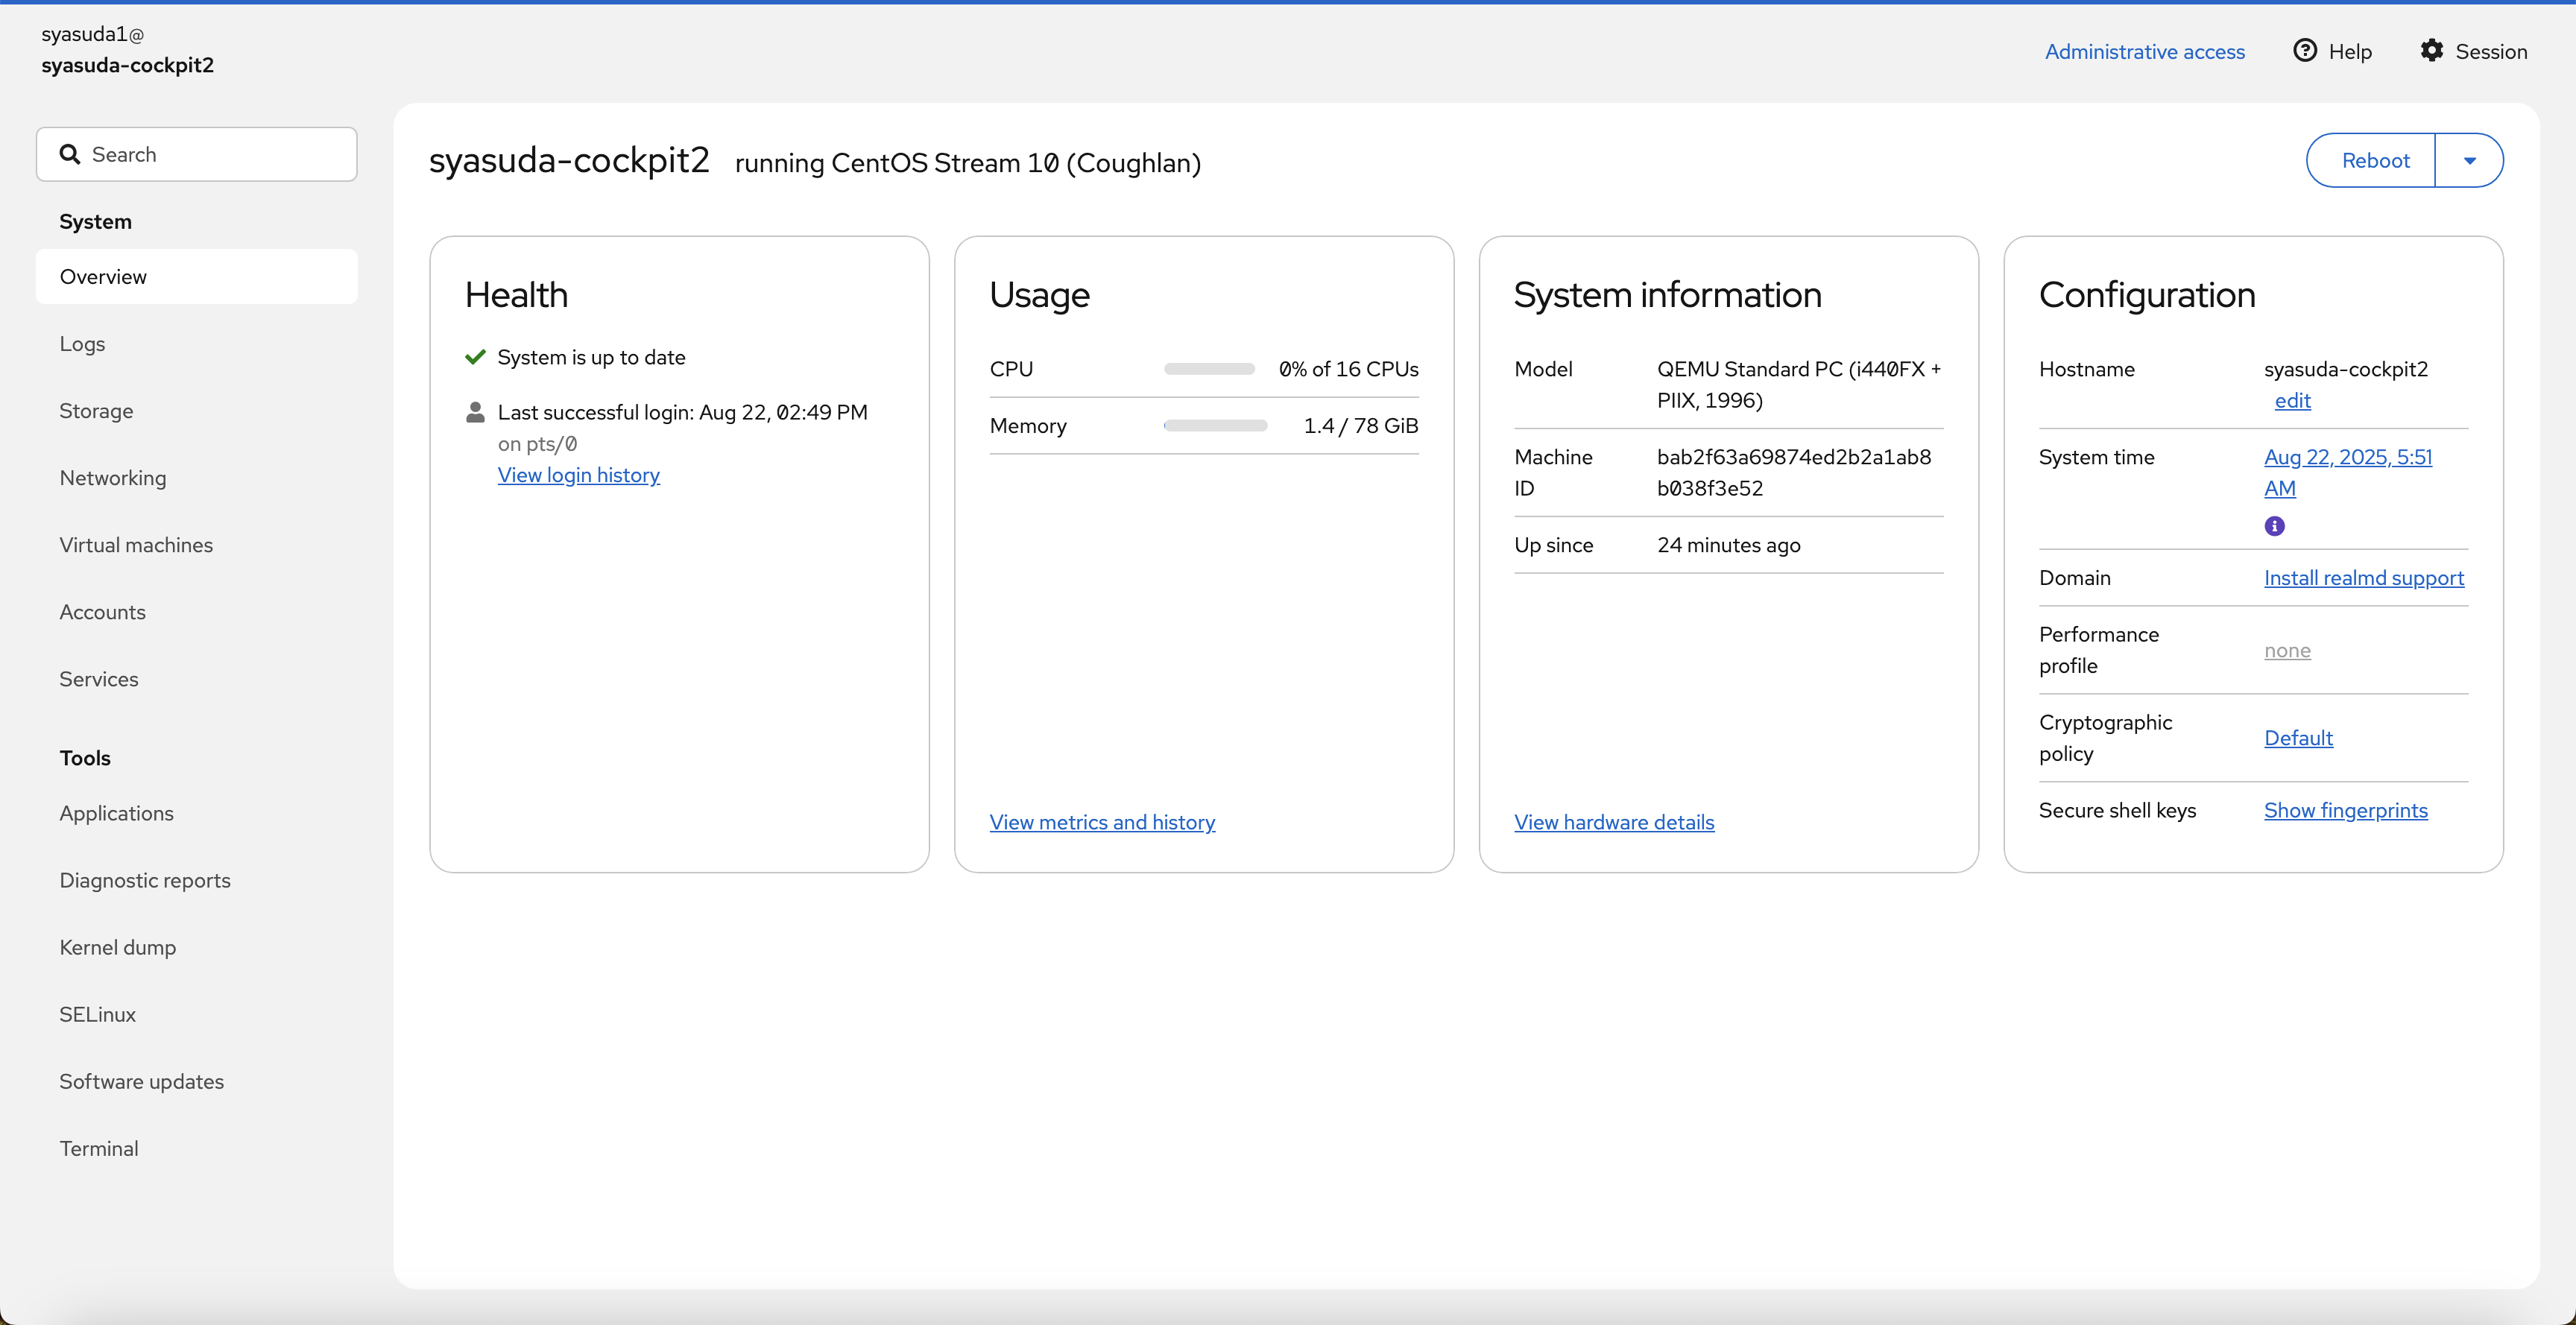Expand the Reboot dropdown arrow
This screenshot has height=1325, width=2576.
click(2469, 161)
